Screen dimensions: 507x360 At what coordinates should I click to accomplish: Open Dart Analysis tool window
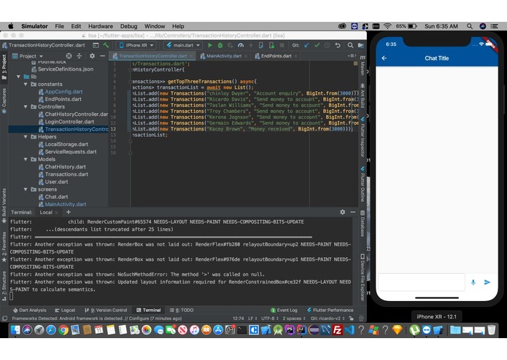pyautogui.click(x=29, y=310)
